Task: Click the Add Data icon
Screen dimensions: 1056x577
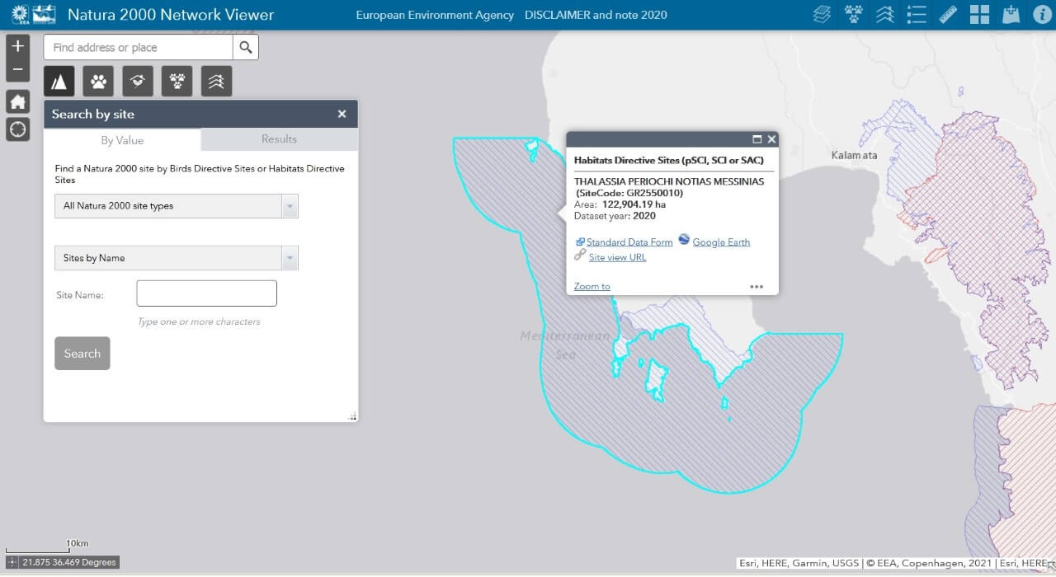Action: click(1011, 15)
